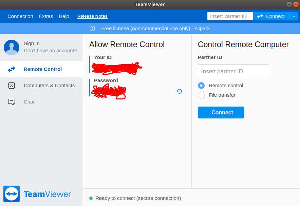This screenshot has height=206, width=300.
Task: Click the user profile avatar icon
Action: [12, 48]
